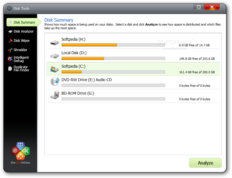Click the Disk Summary page icon
Screen dimensions: 232x178
click(x=10, y=22)
